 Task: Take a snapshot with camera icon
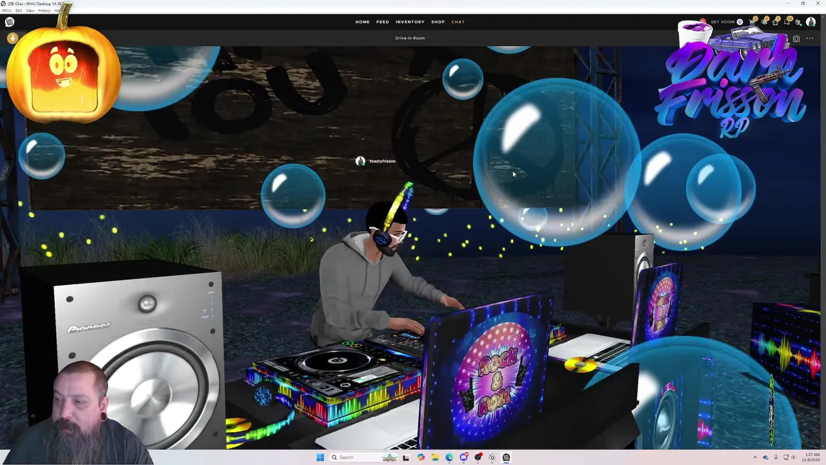796,39
